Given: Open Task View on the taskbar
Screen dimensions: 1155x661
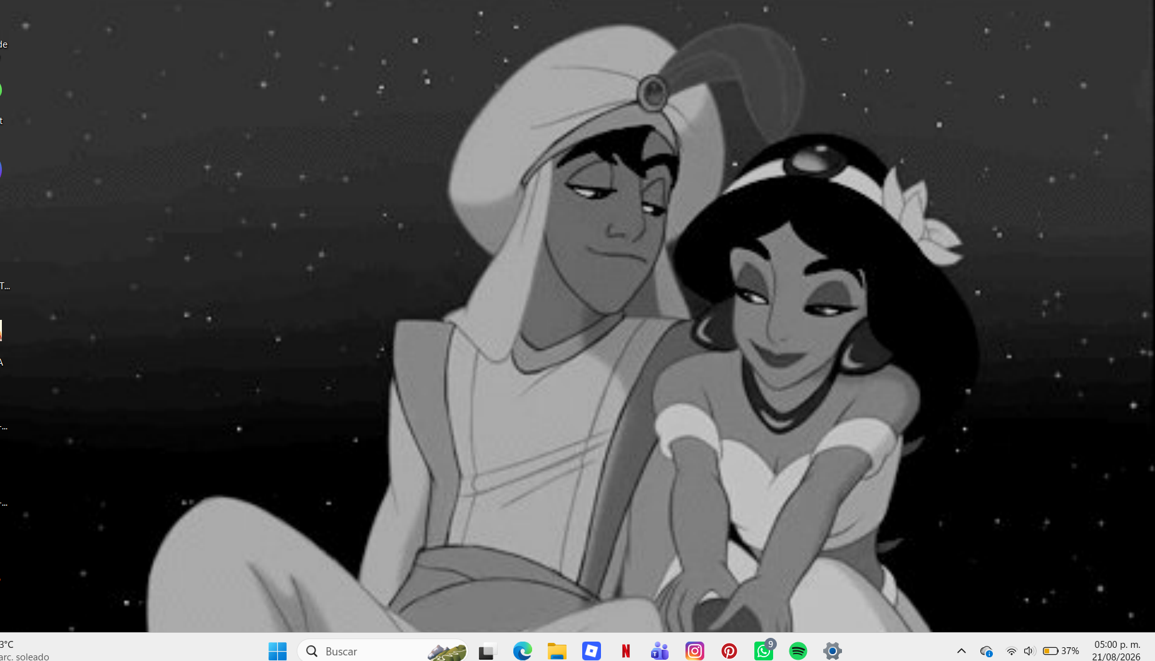Looking at the screenshot, I should click(x=487, y=651).
